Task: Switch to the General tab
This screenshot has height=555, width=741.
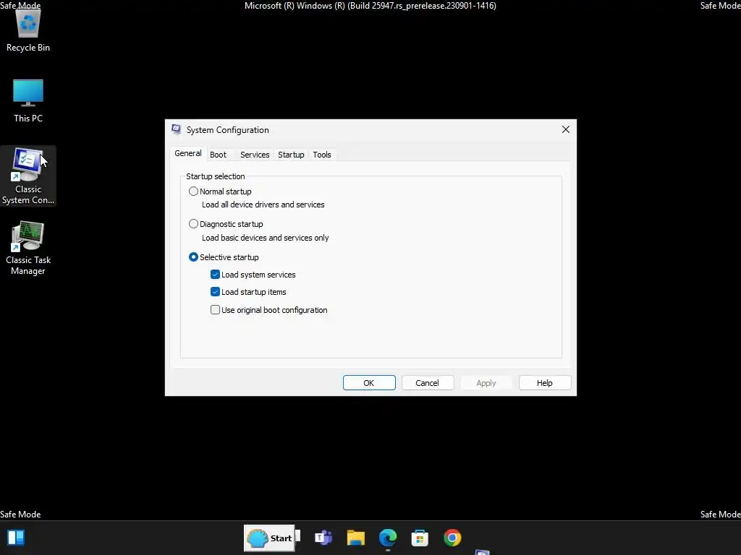Action: click(187, 153)
